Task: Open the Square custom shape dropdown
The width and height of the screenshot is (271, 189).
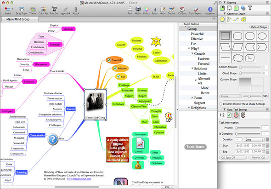Action: [x=231, y=96]
